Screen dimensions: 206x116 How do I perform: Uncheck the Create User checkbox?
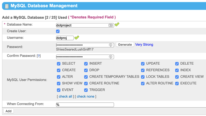[x=58, y=31]
